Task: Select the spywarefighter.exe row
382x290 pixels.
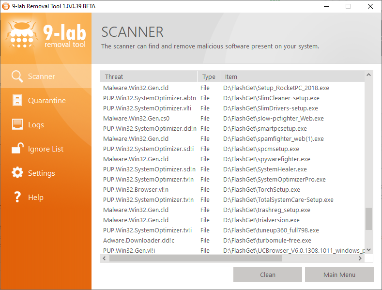Action: pyautogui.click(x=232, y=159)
